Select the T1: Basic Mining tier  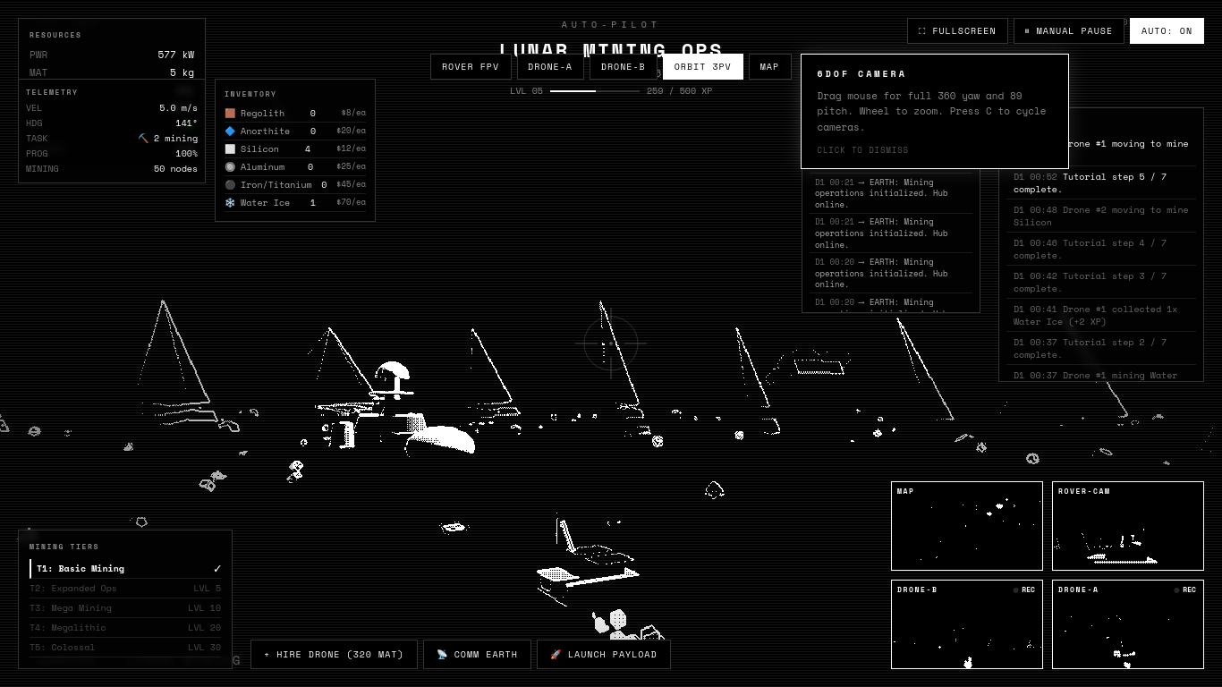125,569
